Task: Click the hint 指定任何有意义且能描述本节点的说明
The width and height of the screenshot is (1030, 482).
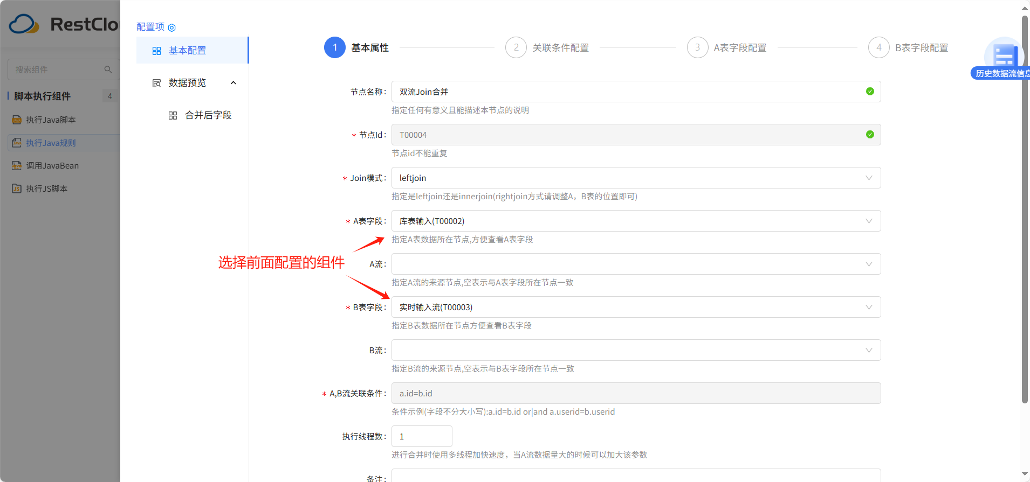Action: click(461, 110)
